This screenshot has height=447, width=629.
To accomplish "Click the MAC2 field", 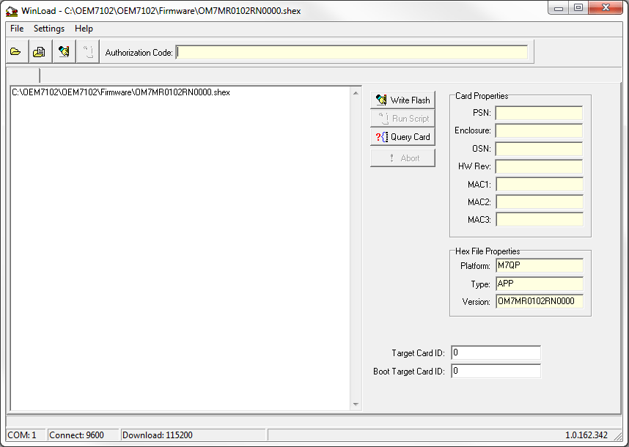I will click(x=540, y=202).
